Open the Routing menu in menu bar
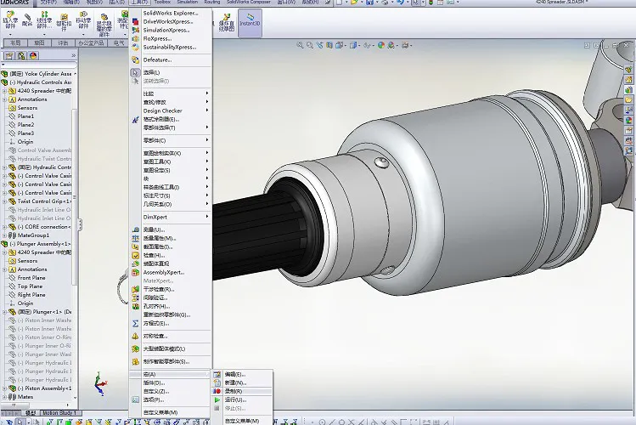This screenshot has width=636, height=425. click(212, 2)
